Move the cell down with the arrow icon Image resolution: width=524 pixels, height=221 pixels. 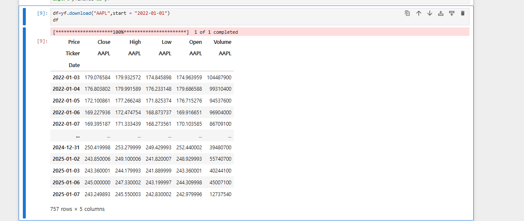pyautogui.click(x=430, y=13)
